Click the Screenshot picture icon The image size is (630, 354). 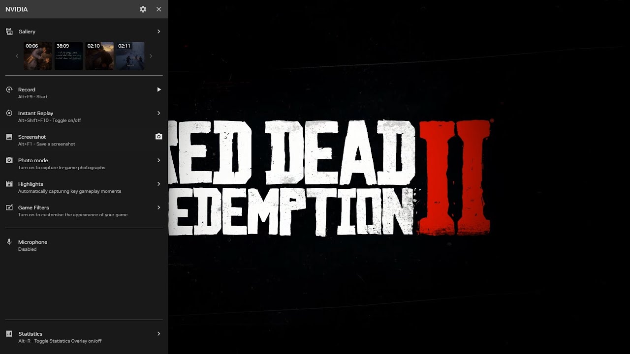coord(9,137)
